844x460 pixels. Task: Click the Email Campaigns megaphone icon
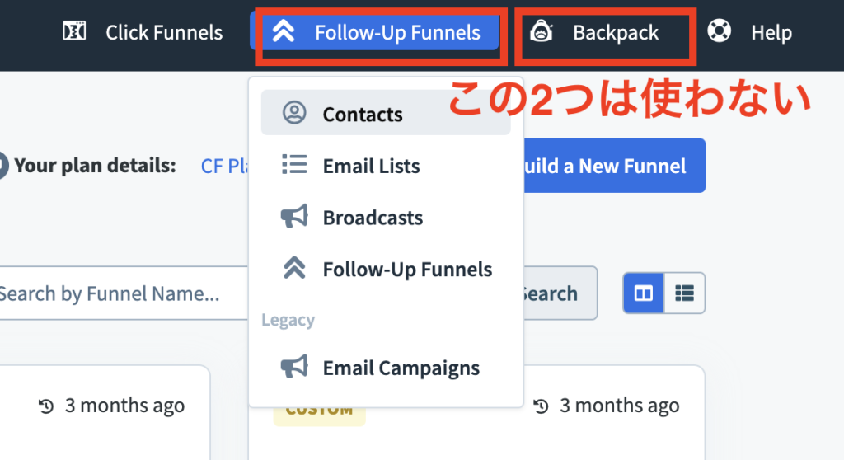coord(294,366)
